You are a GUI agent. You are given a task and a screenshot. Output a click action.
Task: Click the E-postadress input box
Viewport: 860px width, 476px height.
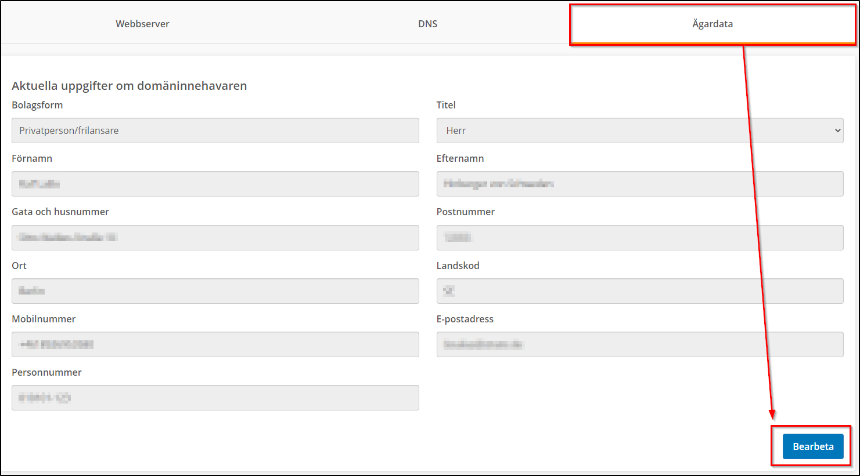[x=639, y=344]
